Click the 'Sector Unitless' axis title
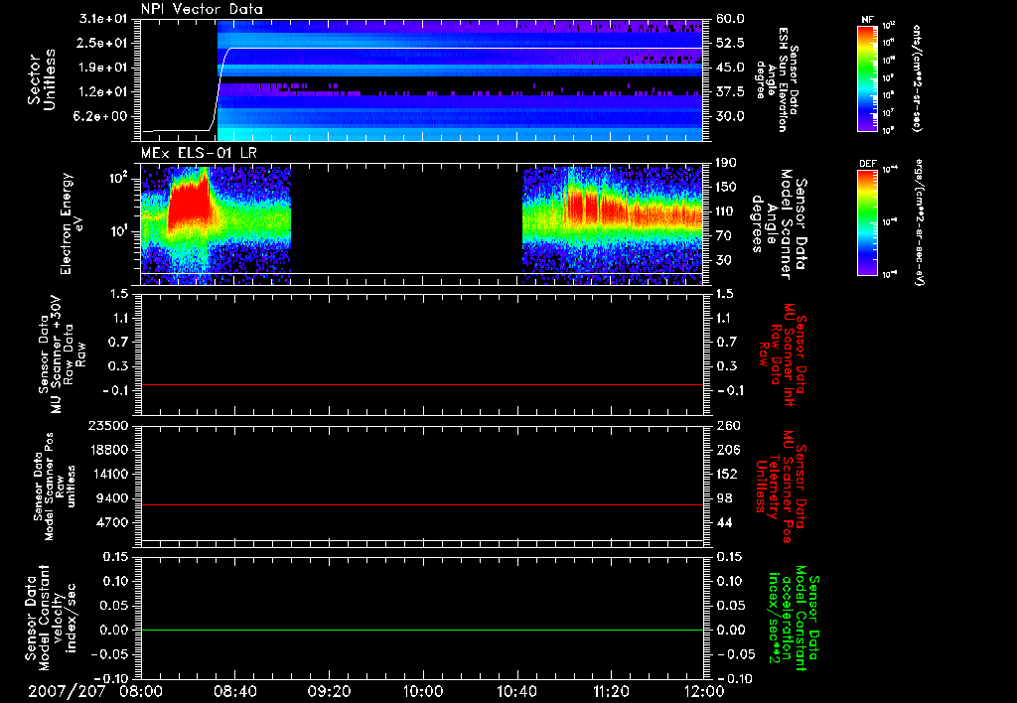Image resolution: width=1017 pixels, height=703 pixels. [42, 79]
